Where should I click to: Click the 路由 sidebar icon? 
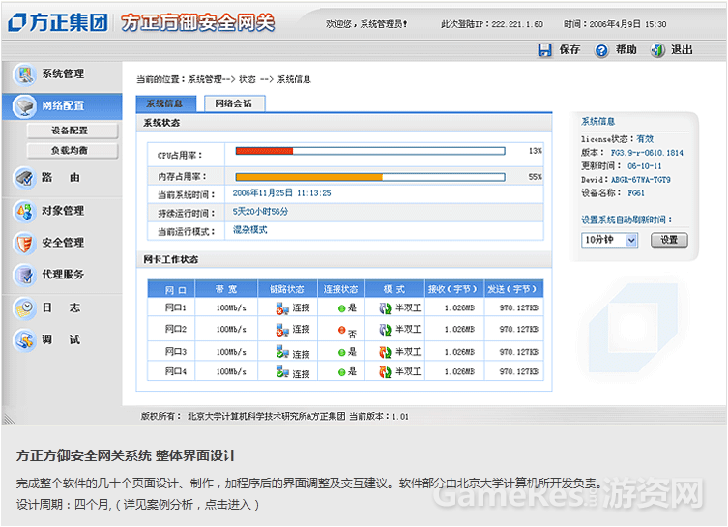click(x=24, y=178)
